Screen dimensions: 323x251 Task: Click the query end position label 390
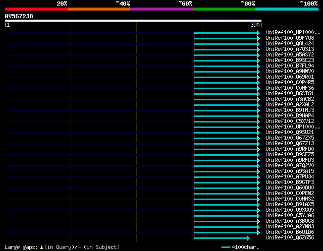[255, 25]
